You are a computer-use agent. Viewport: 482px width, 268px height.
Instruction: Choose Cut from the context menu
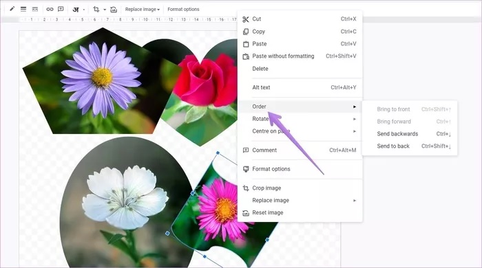point(300,19)
